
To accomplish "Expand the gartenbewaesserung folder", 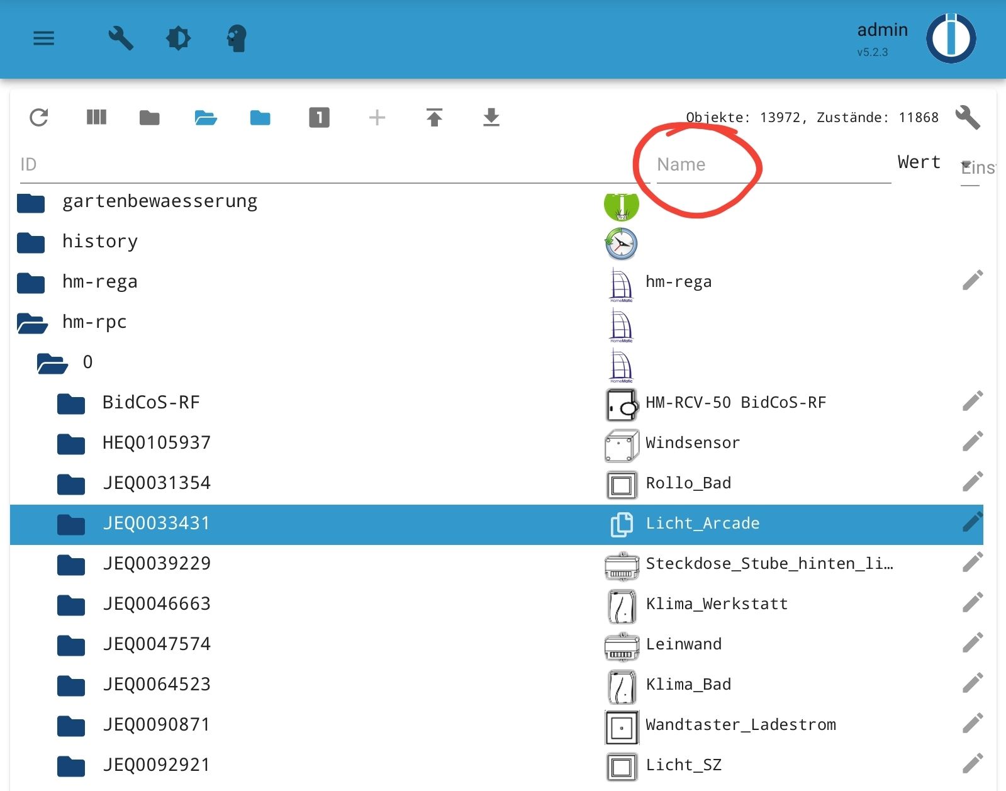I will click(x=31, y=203).
